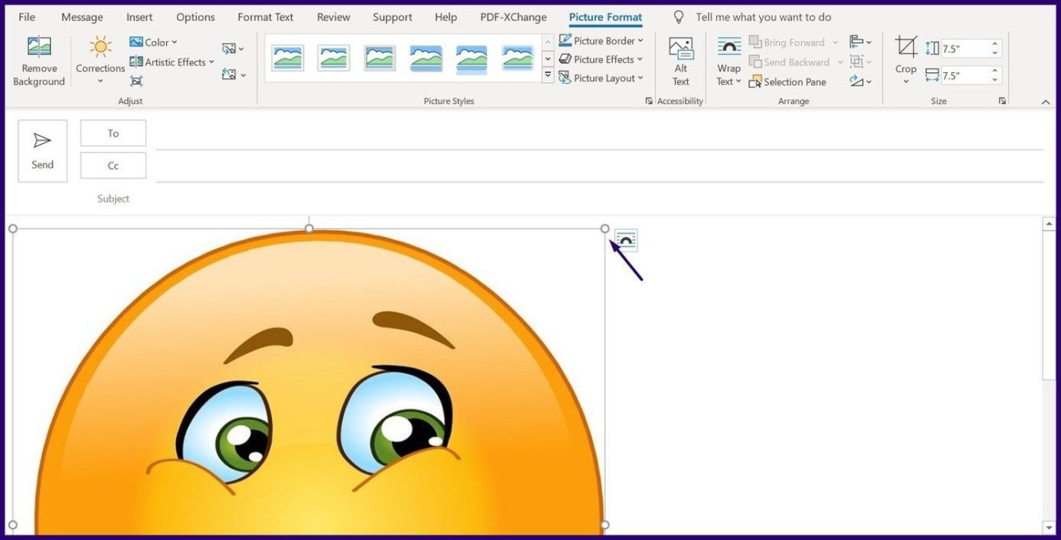Collapse the ribbon with the chevron
This screenshot has width=1061, height=540.
(x=1045, y=102)
